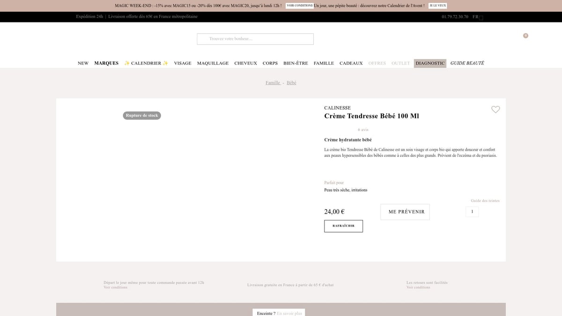Image resolution: width=562 pixels, height=316 pixels.
Task: Open the GUIDE BEAUTÉ menu item
Action: 467,63
